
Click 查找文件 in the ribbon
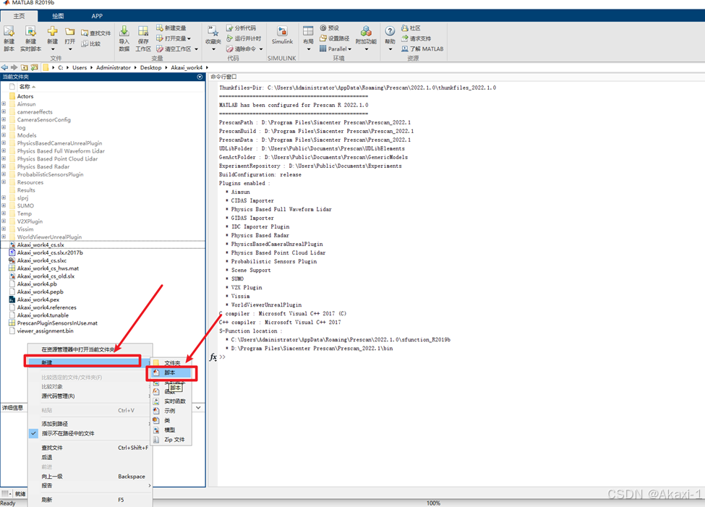tap(95, 33)
